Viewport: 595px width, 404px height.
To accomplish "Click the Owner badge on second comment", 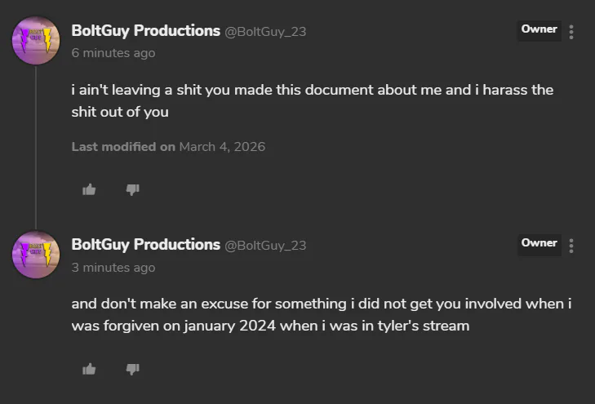I will click(x=539, y=243).
